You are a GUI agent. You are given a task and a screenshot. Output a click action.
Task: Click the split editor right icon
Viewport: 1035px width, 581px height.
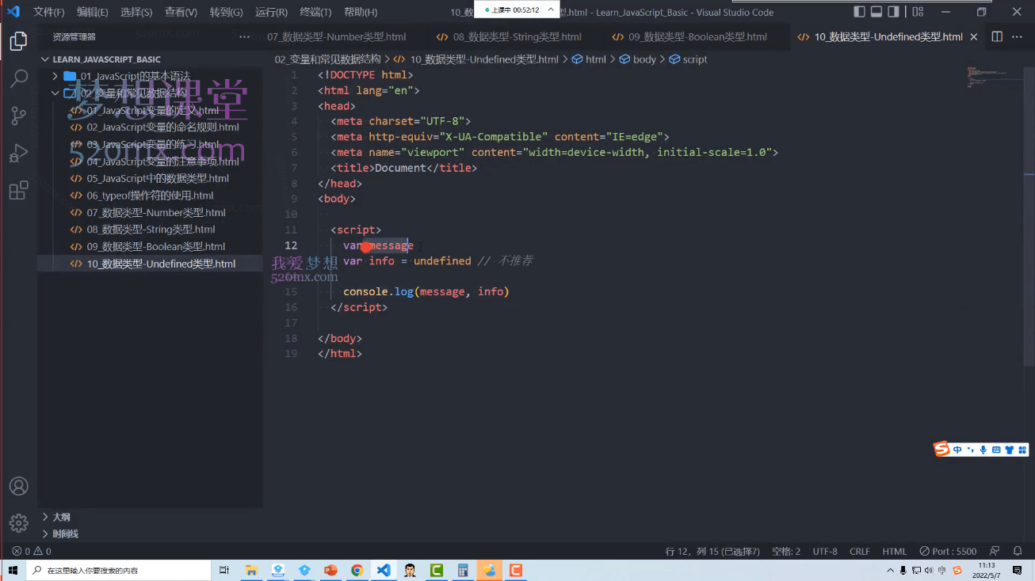click(997, 36)
